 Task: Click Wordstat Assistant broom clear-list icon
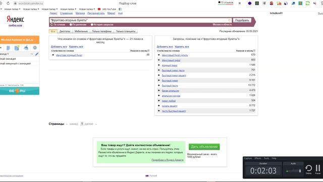26,48
